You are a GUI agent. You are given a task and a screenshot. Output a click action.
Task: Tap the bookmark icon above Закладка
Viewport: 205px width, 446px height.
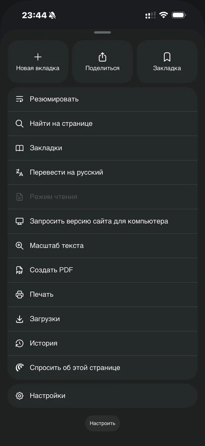coord(167,57)
